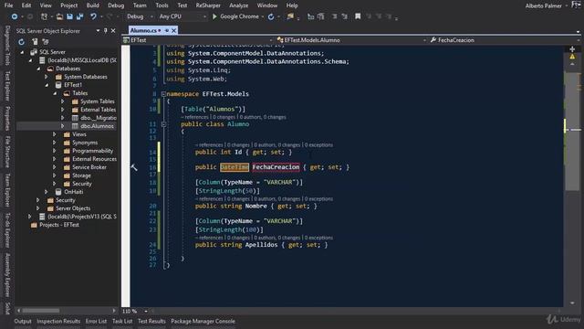Open the Assembly Explorer side tab
This screenshot has height=329, width=584.
click(x=7, y=274)
